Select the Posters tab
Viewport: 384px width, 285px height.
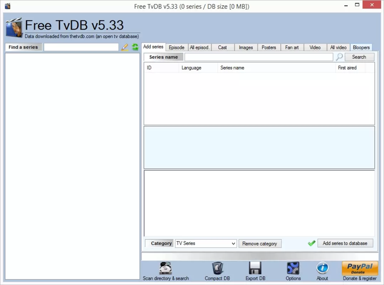(269, 47)
